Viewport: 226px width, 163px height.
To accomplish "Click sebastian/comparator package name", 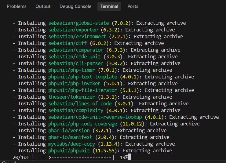I will [76, 50].
